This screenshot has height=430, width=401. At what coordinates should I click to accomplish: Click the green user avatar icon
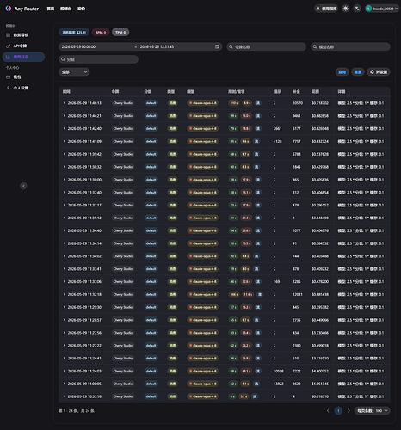tap(368, 9)
